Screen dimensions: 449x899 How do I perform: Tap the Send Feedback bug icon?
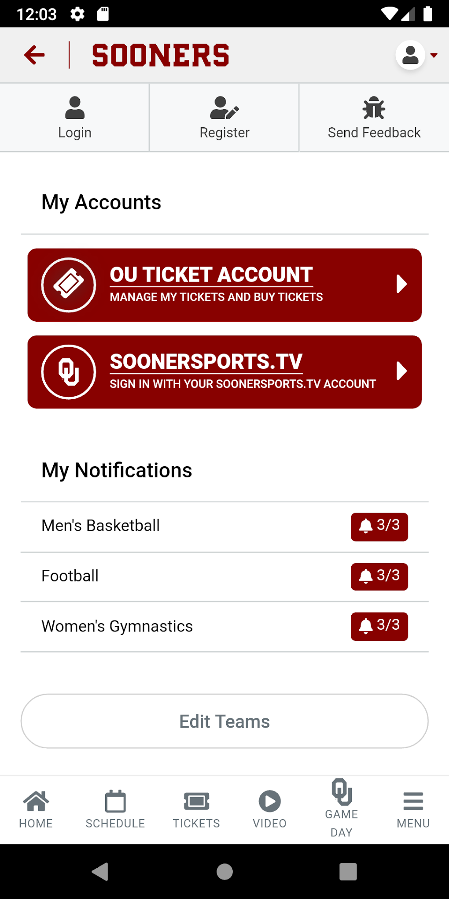374,108
